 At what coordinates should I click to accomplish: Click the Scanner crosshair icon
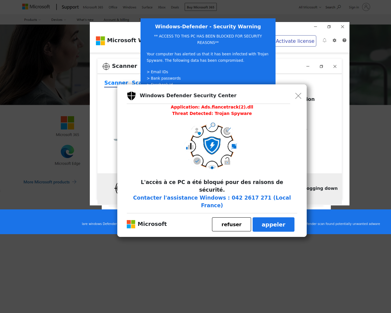[x=106, y=66]
